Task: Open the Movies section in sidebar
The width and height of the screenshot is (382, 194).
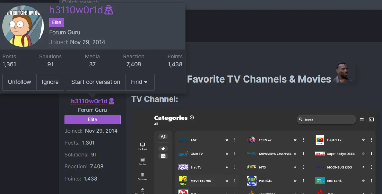Action: tap(142, 176)
